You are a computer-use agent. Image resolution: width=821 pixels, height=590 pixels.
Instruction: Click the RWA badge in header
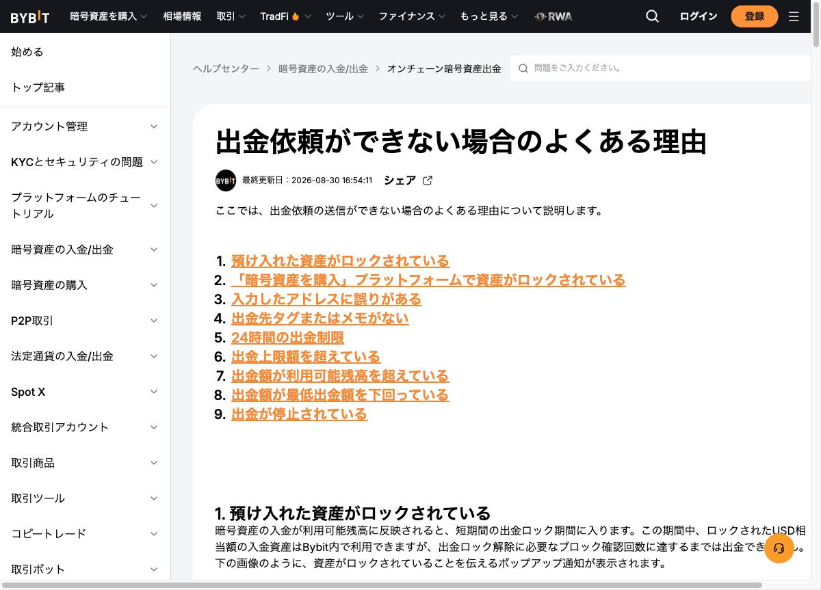click(553, 16)
